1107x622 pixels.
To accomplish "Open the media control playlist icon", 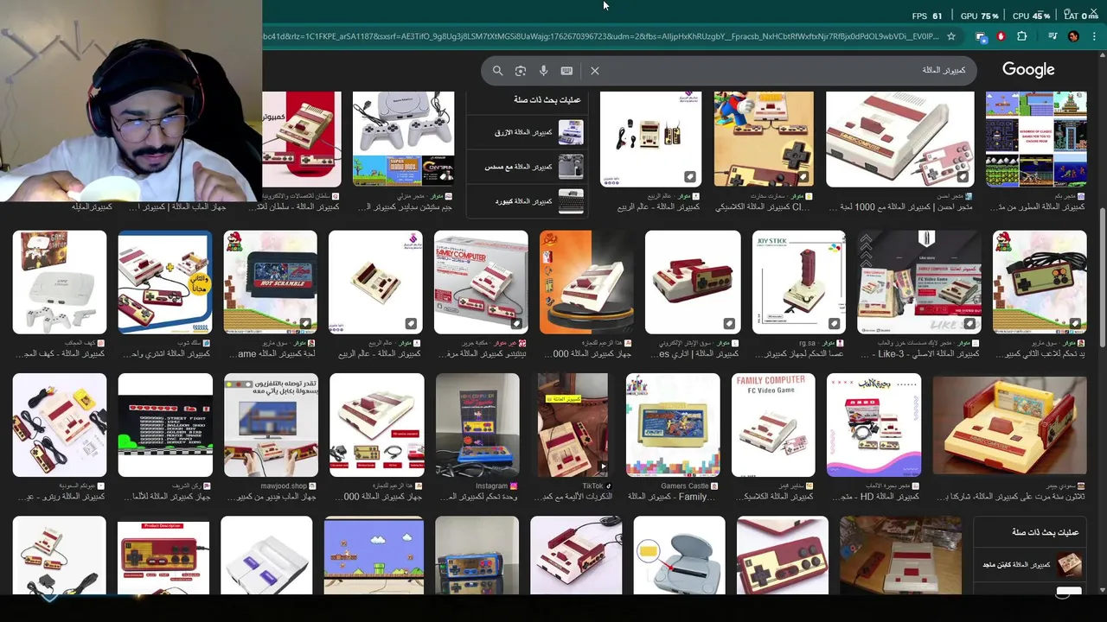I will click(x=1053, y=36).
